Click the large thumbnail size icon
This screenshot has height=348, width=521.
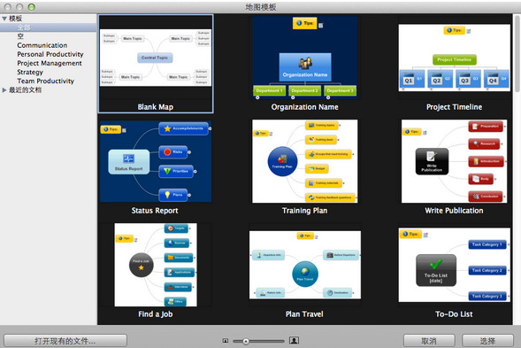pyautogui.click(x=294, y=340)
